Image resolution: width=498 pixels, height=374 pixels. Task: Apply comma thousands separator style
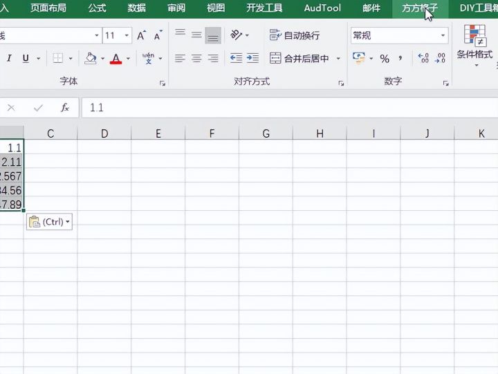(x=400, y=59)
